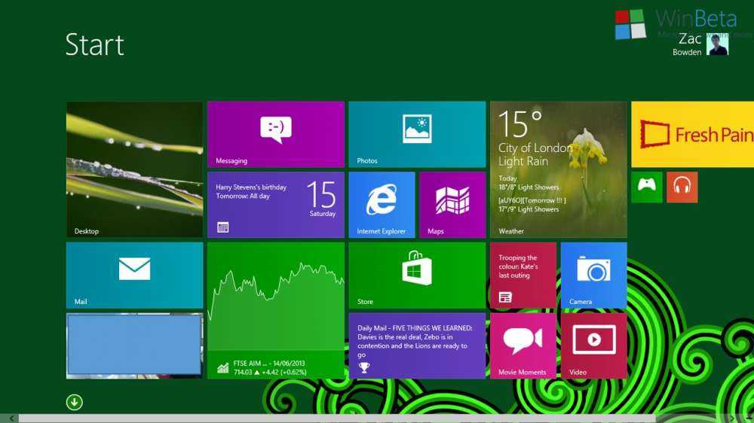The image size is (754, 423).
Task: Launch the Photos tile
Action: [x=418, y=134]
